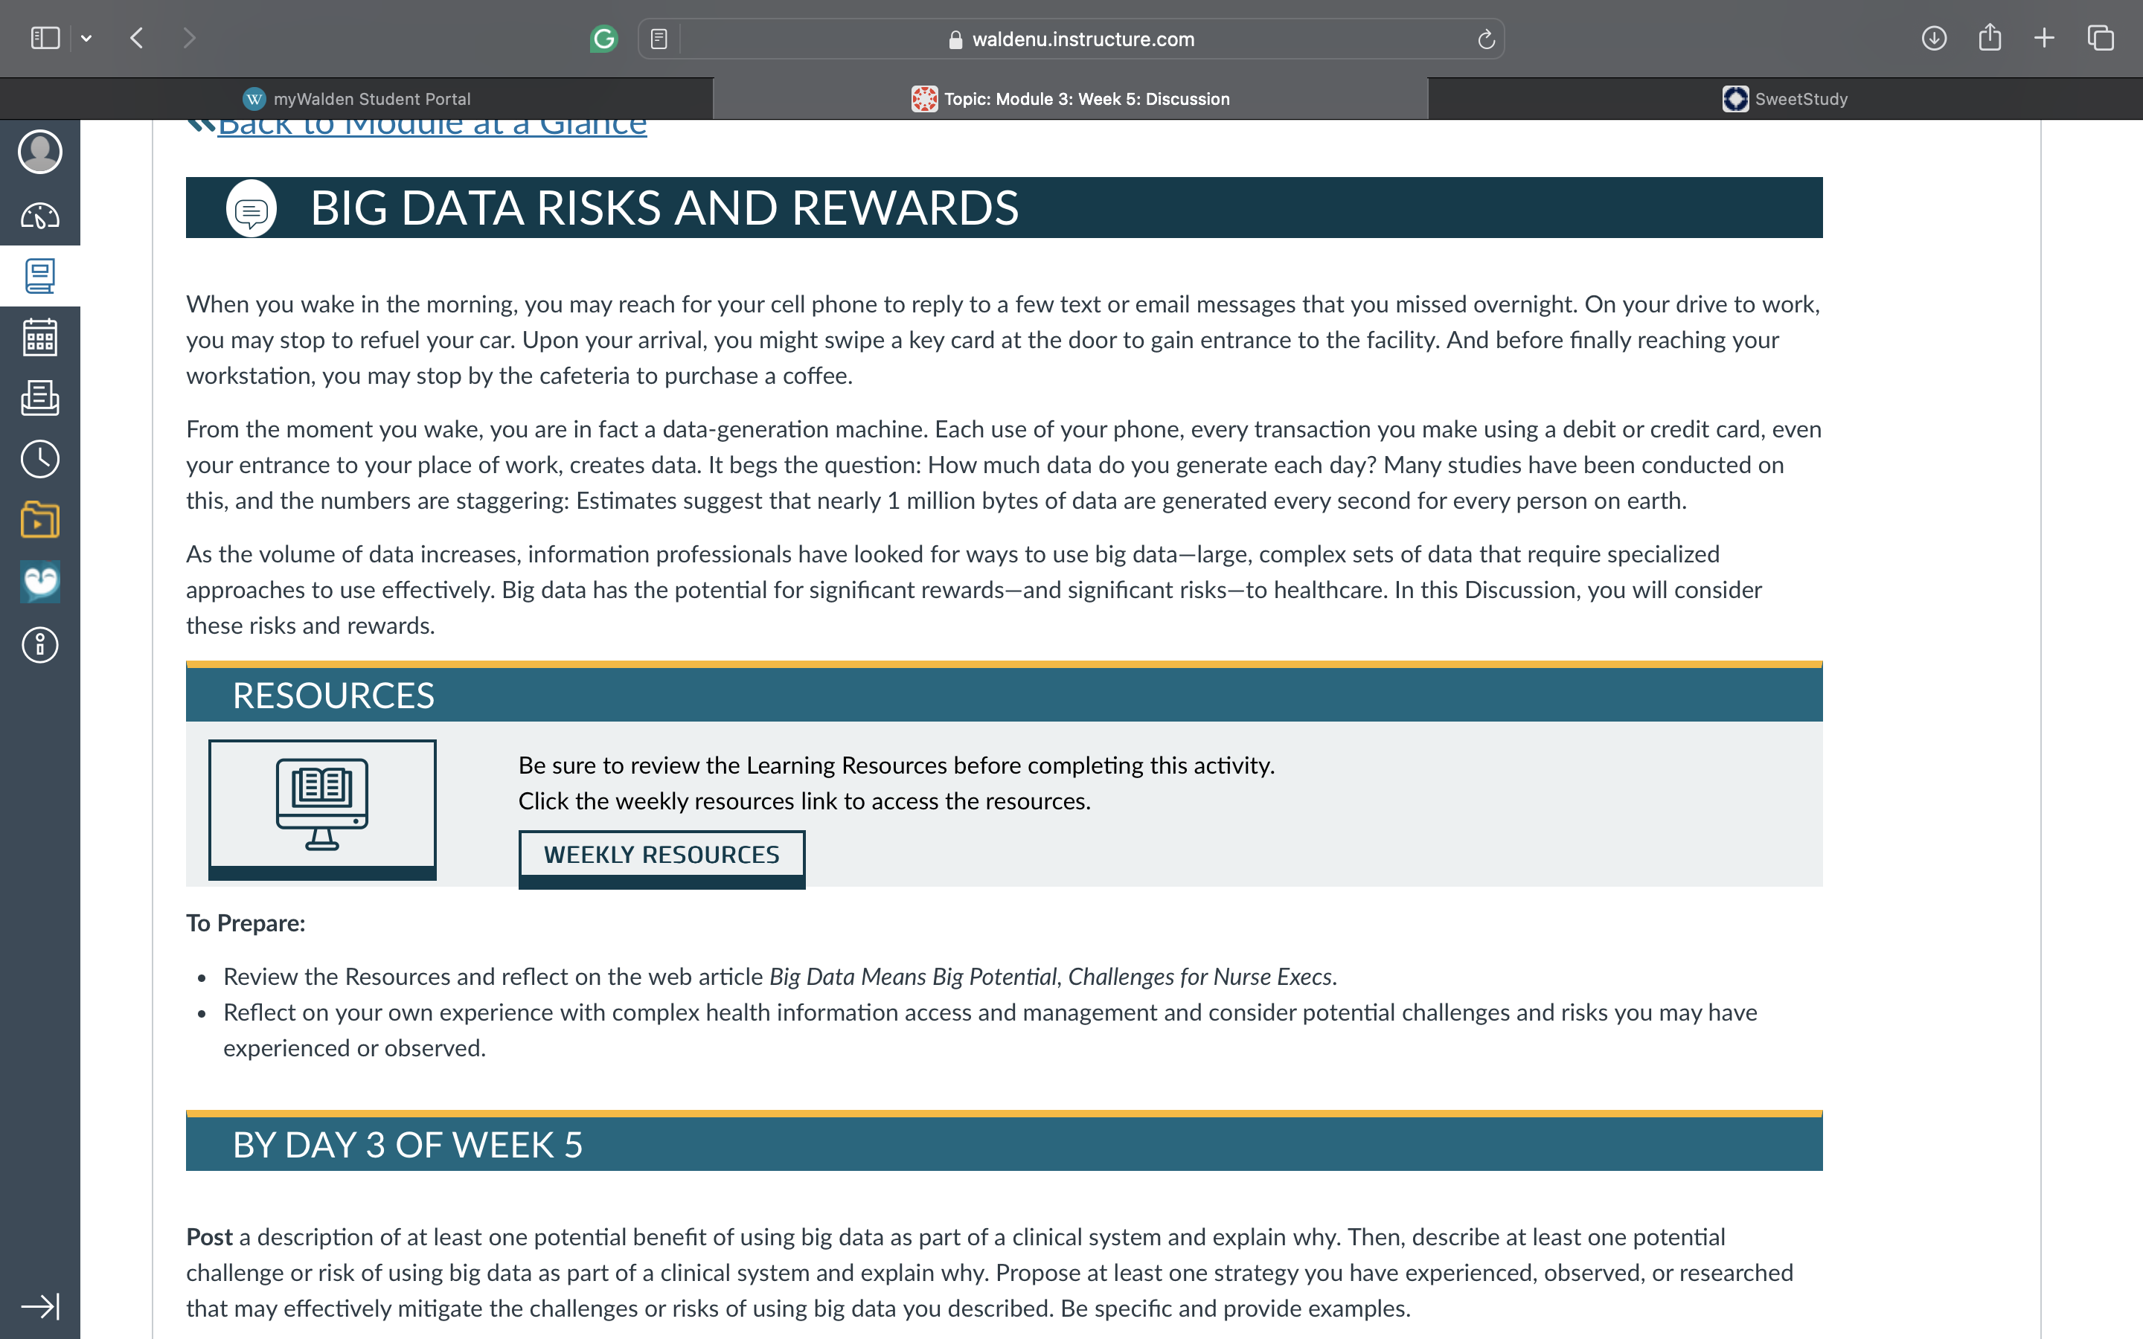Open the Grammarly extension icon
Image resolution: width=2143 pixels, height=1339 pixels.
click(x=604, y=39)
